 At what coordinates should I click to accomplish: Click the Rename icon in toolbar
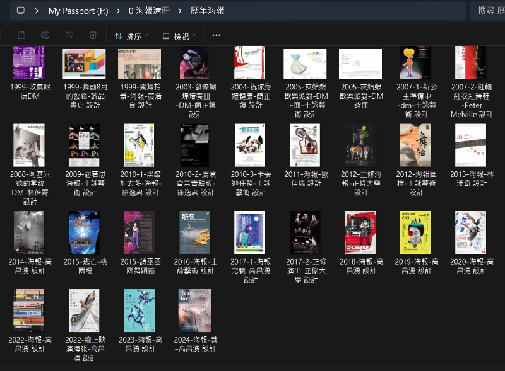point(45,36)
